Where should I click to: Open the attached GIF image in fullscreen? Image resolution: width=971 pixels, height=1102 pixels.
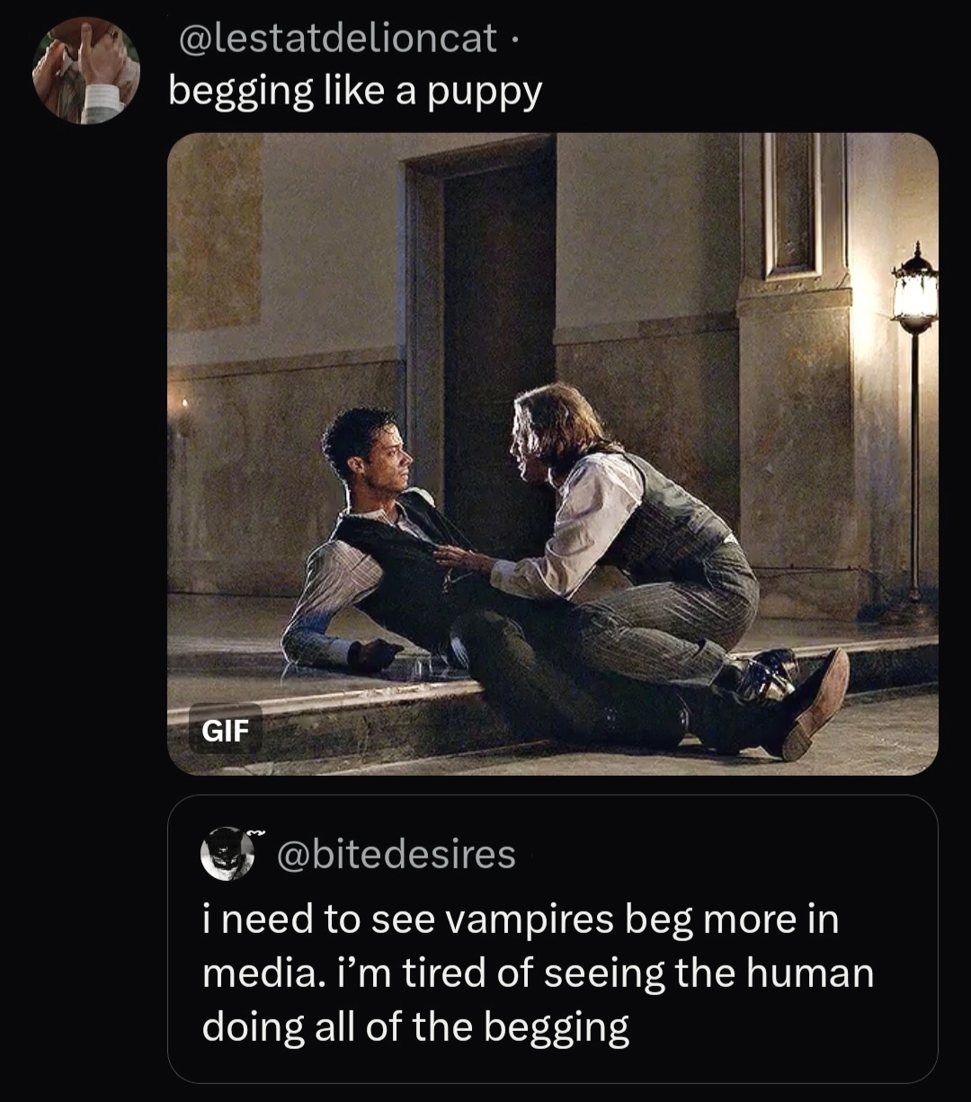click(x=553, y=454)
